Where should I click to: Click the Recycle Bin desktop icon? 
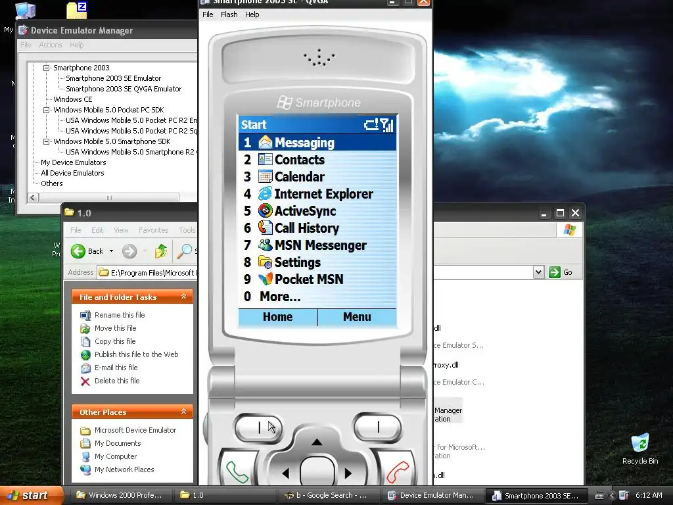640,443
